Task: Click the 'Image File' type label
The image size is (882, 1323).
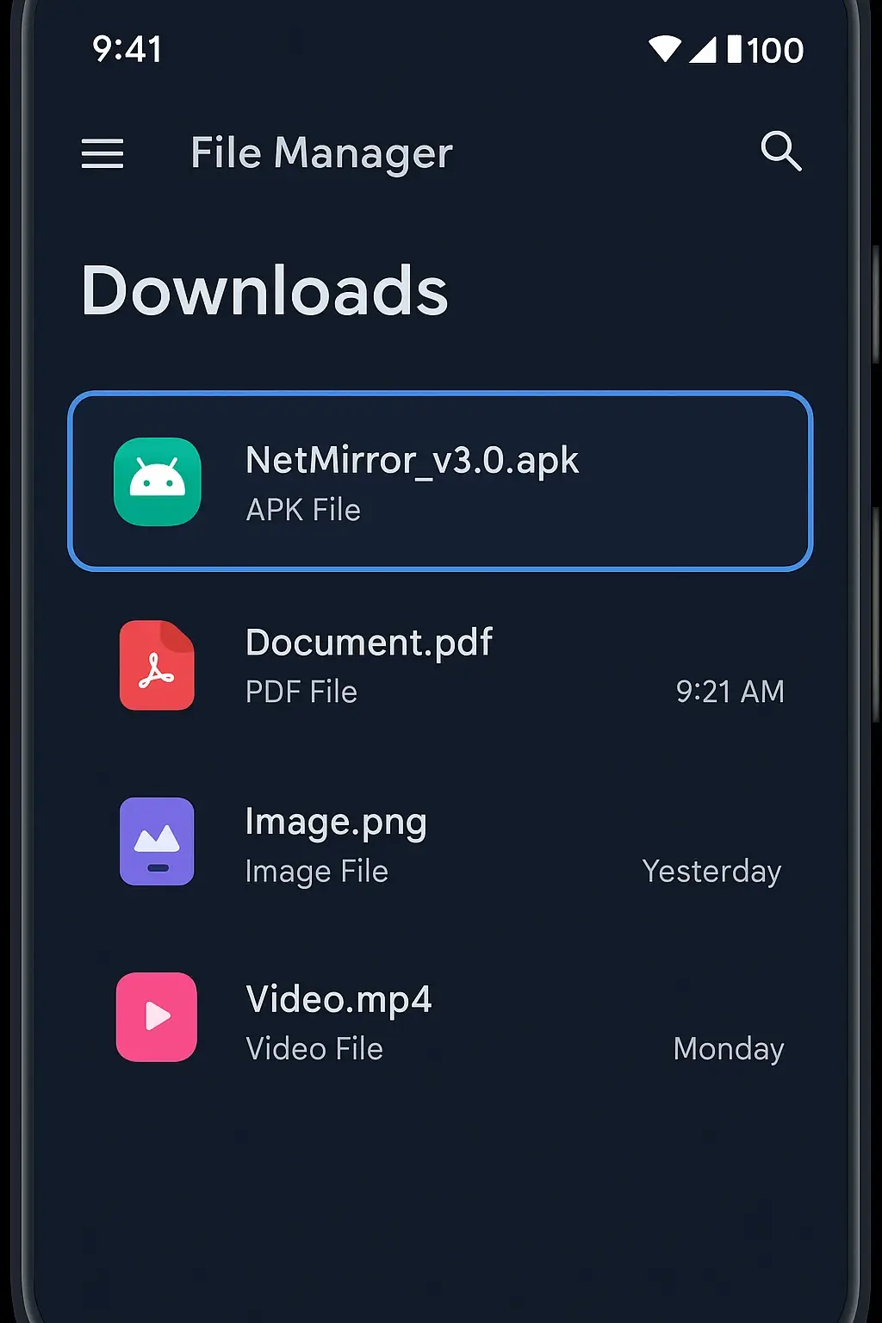Action: tap(317, 872)
